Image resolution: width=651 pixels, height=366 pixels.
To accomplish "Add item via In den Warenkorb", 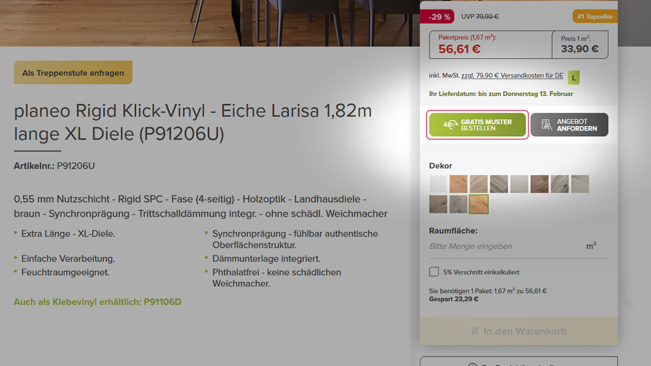I will tap(518, 331).
